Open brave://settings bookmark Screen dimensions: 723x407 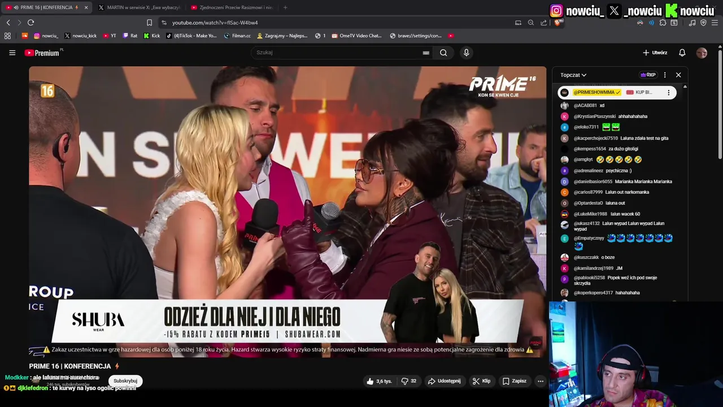click(x=416, y=36)
